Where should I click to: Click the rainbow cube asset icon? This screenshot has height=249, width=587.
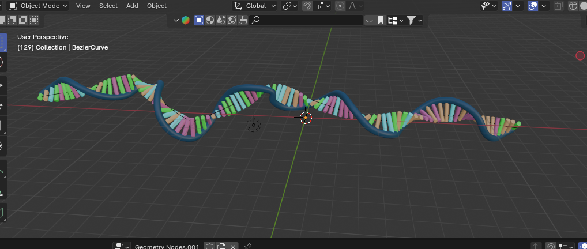point(185,20)
